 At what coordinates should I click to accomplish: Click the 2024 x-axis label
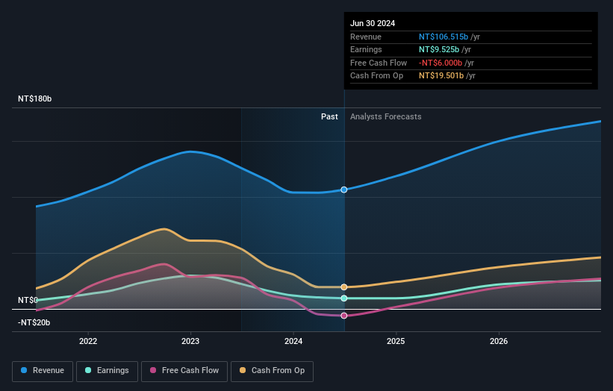click(x=293, y=341)
